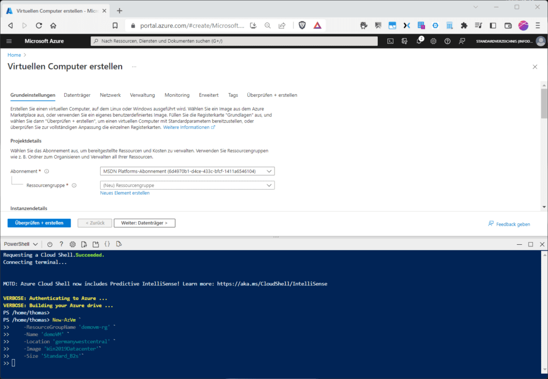Go back with the browser back arrow

point(11,26)
